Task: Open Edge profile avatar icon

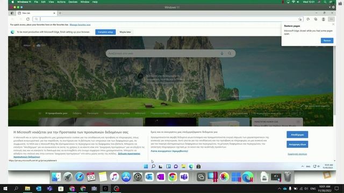Action: coord(324,19)
